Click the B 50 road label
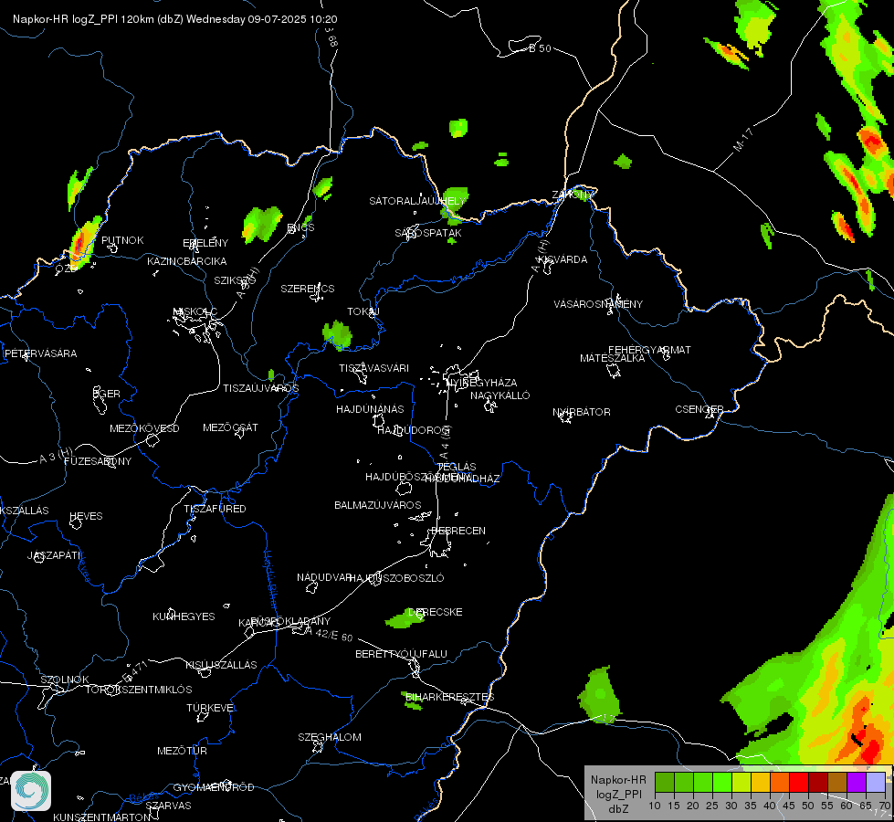 point(540,48)
